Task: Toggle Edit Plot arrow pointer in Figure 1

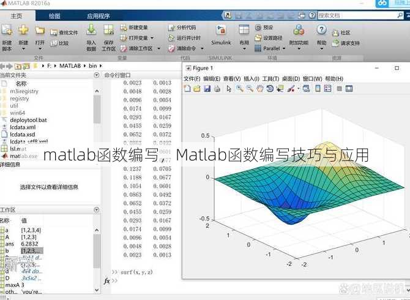Action: click(229, 89)
